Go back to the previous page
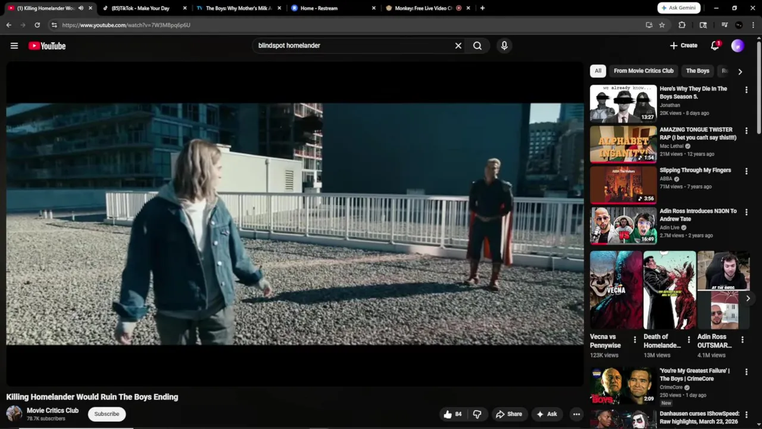Image resolution: width=762 pixels, height=429 pixels. [8, 25]
